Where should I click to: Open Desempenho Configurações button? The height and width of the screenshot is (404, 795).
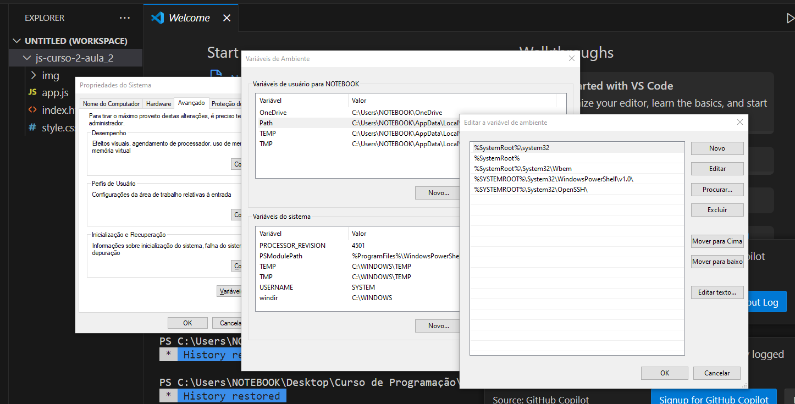(236, 164)
